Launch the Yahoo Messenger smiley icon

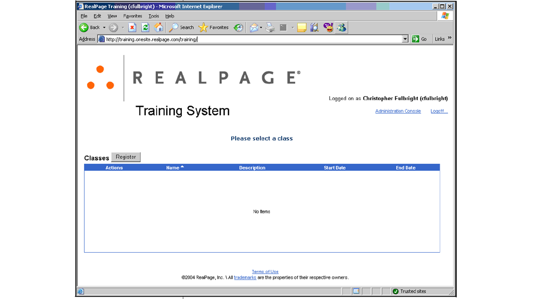pyautogui.click(x=328, y=27)
